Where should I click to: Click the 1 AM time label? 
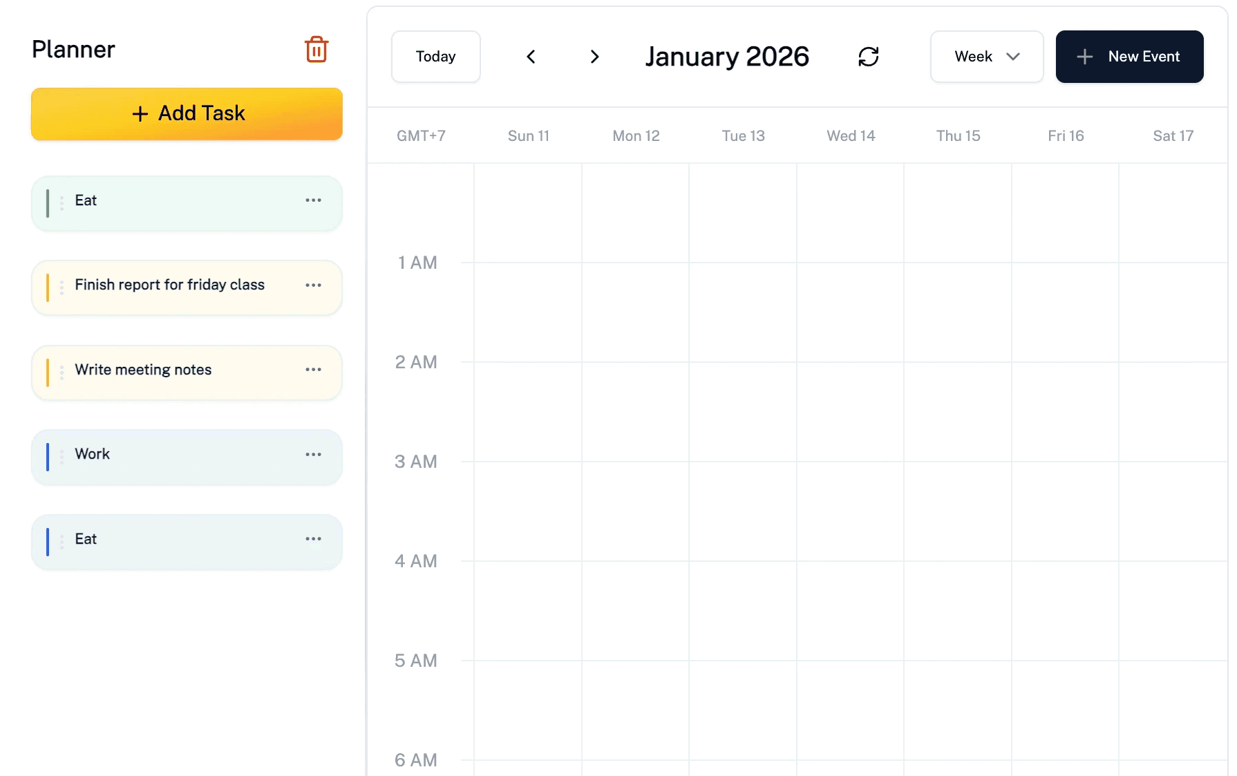coord(417,263)
